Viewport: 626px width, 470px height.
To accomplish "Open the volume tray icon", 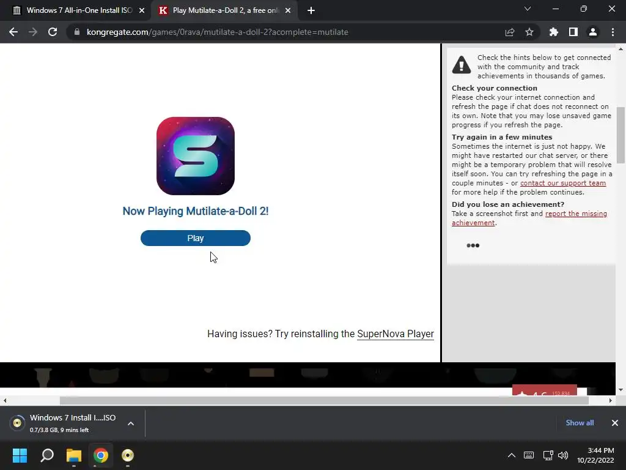I will [563, 455].
